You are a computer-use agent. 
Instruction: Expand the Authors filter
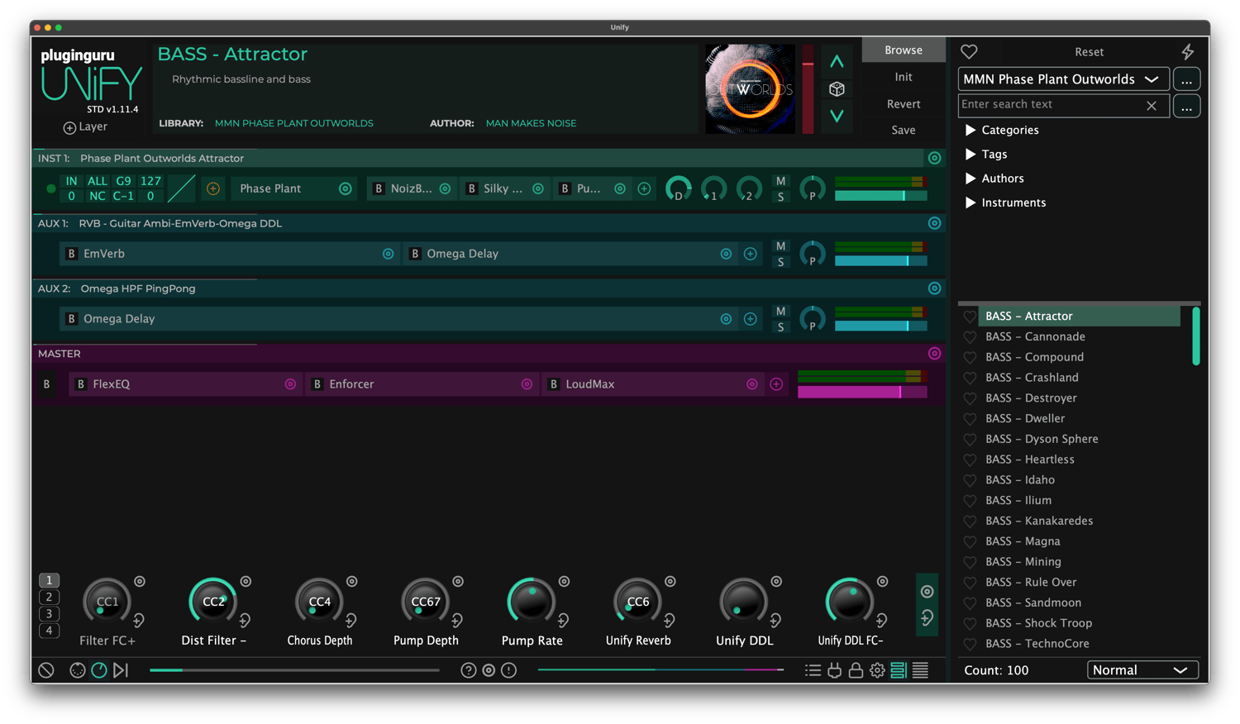971,179
